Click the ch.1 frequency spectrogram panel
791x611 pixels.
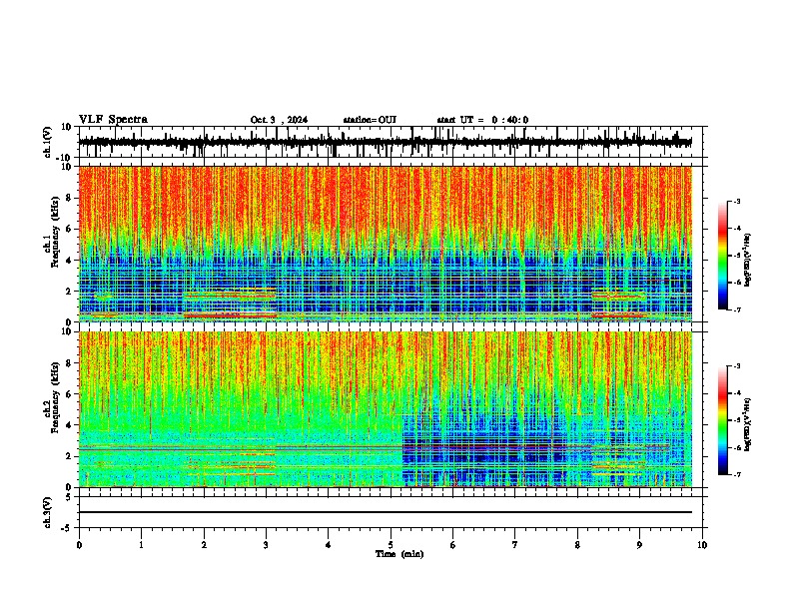click(x=386, y=244)
